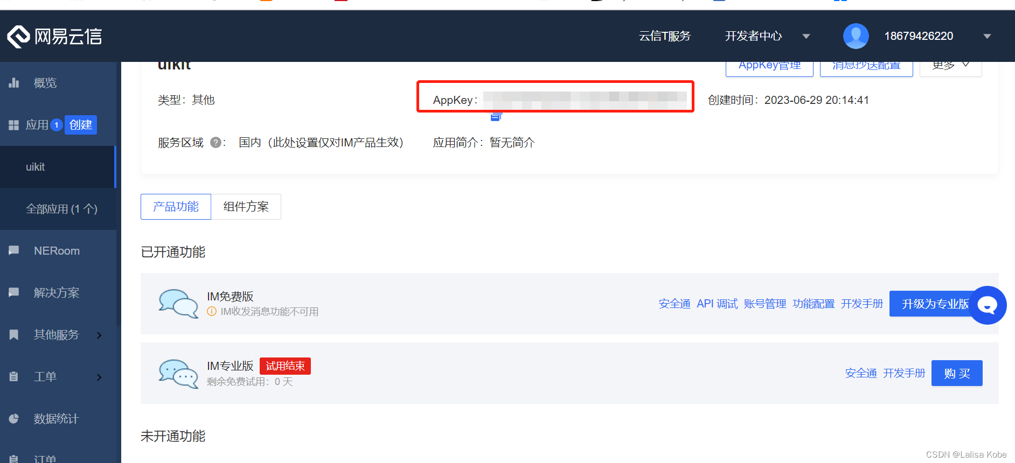Click 购买 button for IM专业版
The image size is (1015, 463).
pos(957,373)
